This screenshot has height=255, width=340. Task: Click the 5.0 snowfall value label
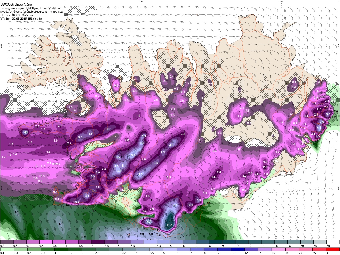click(x=133, y=155)
